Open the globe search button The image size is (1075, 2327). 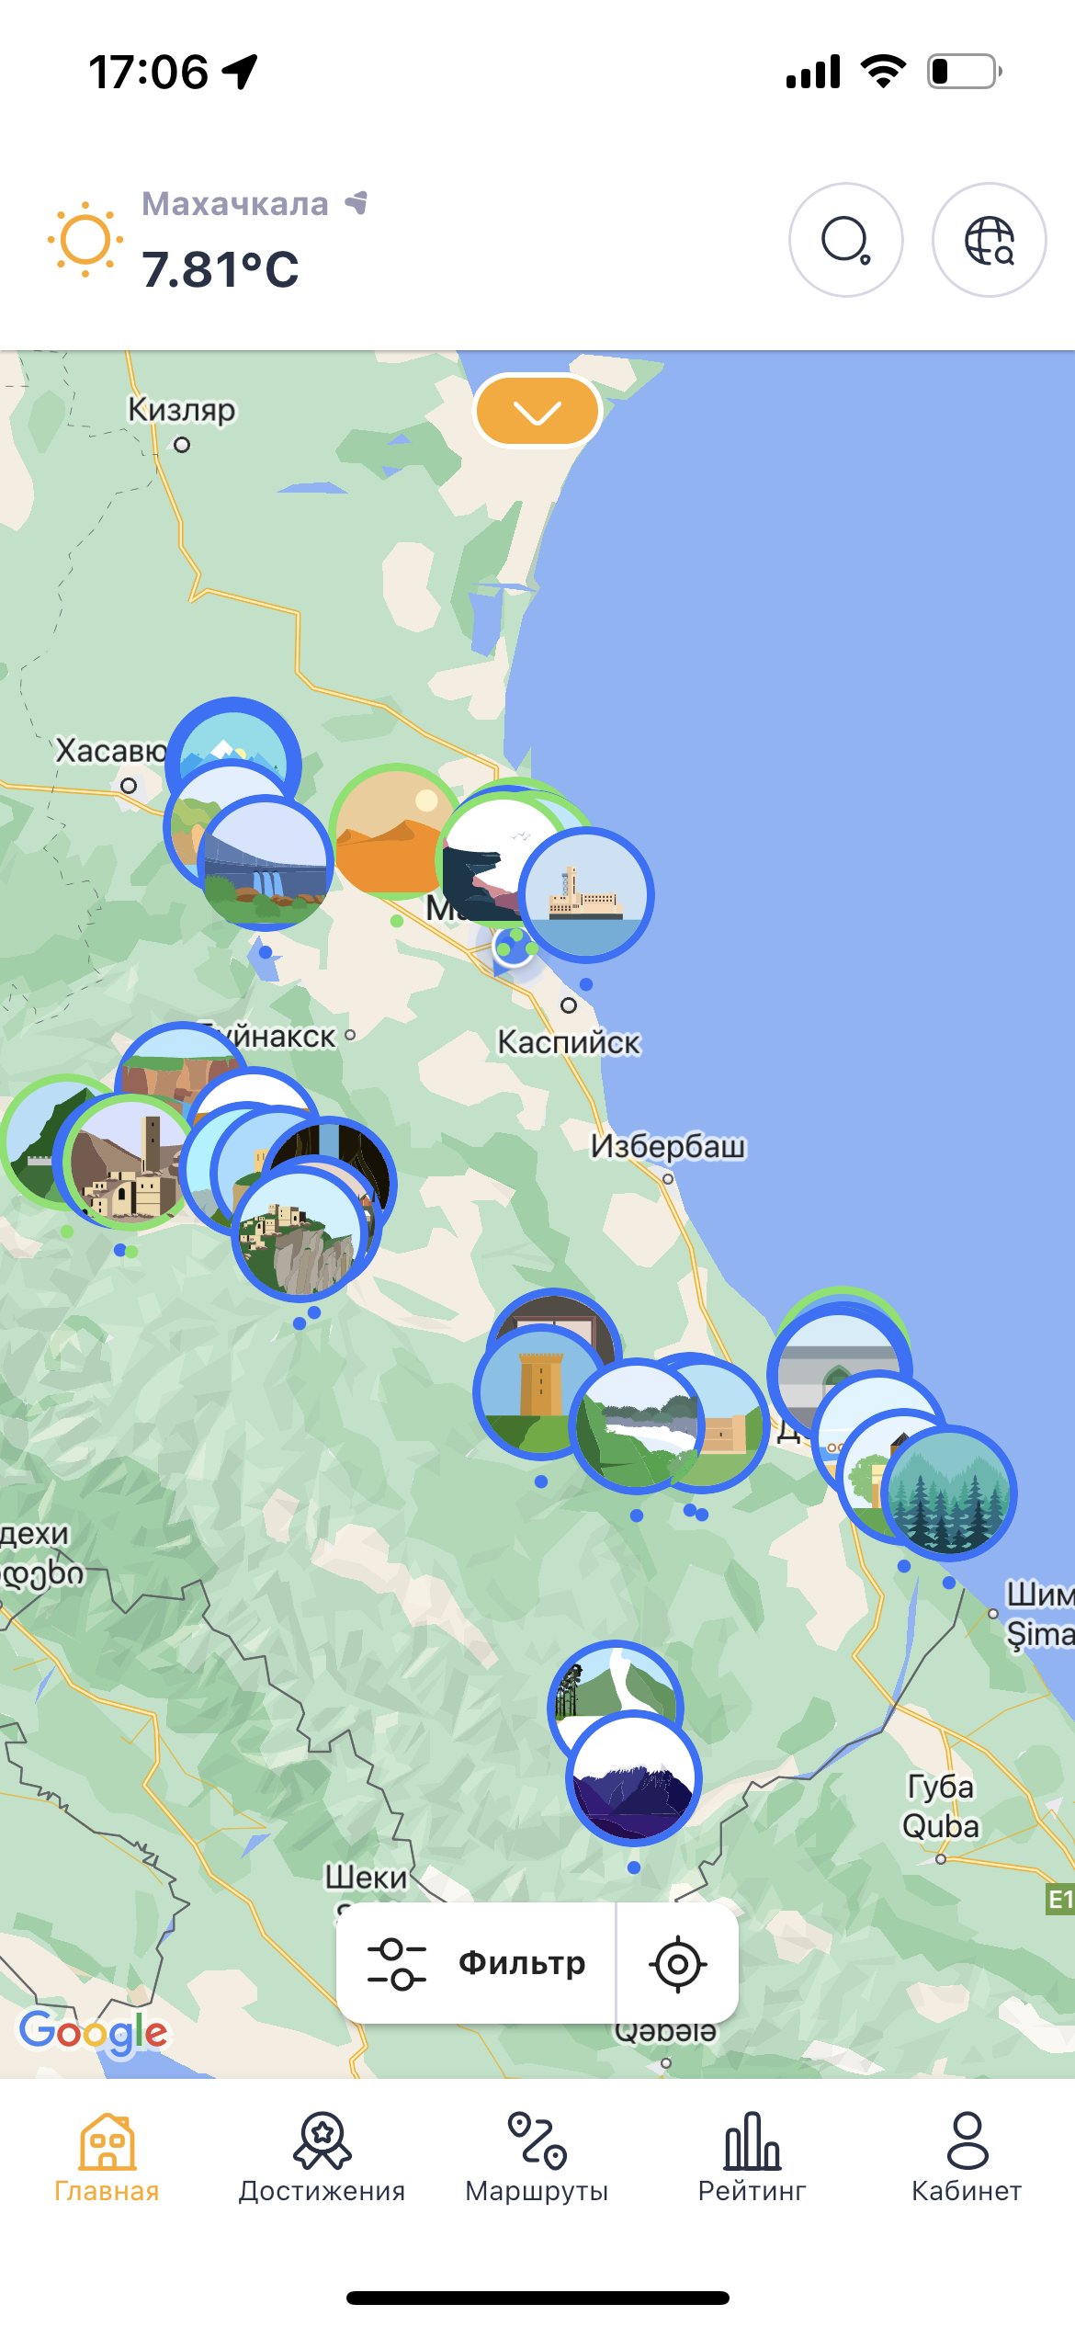pos(989,240)
